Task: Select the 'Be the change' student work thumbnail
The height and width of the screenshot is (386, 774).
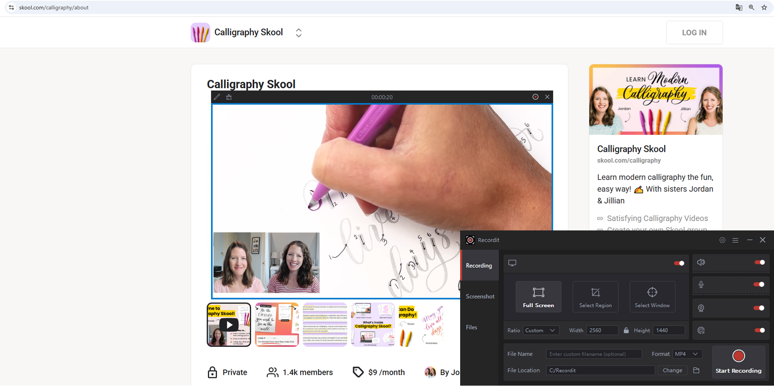Action: pyautogui.click(x=277, y=324)
